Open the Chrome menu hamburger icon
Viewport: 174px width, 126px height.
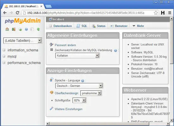pyautogui.click(x=170, y=13)
